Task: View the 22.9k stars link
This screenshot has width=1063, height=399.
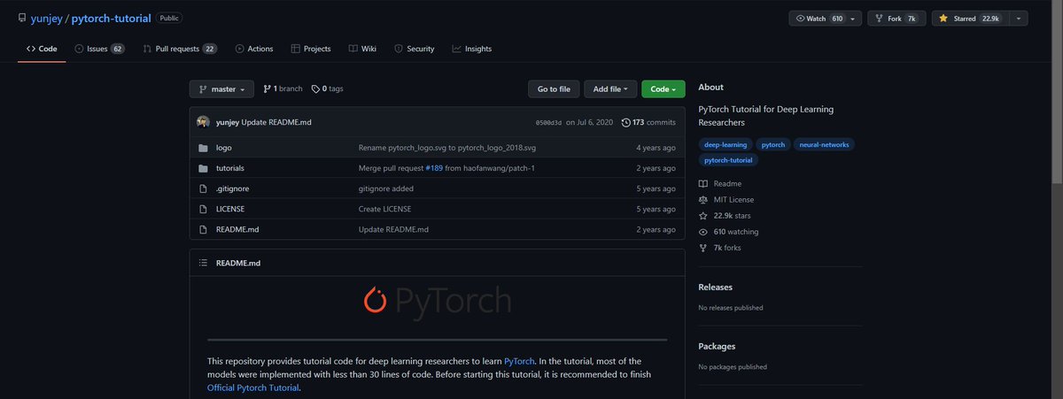Action: click(733, 216)
